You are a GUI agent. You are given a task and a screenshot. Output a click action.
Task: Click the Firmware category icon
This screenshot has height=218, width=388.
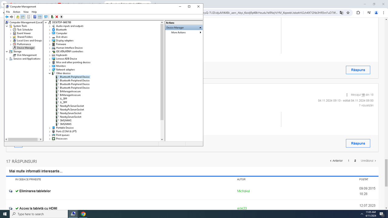tap(54, 44)
